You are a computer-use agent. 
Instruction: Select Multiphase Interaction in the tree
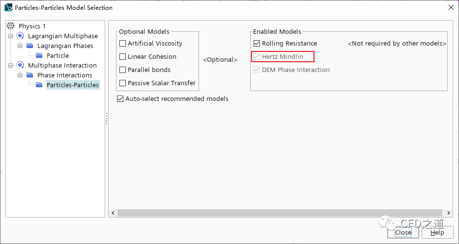(x=62, y=65)
